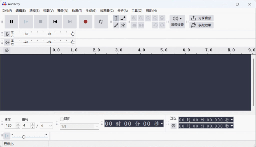
Task: Enable the 吸附 snap checkbox
Action: point(61,119)
